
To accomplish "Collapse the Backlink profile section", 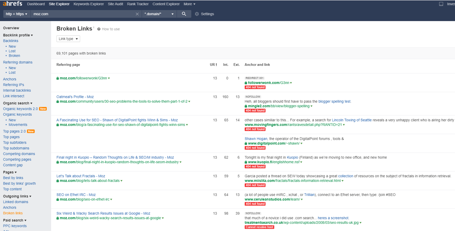I will (18, 35).
